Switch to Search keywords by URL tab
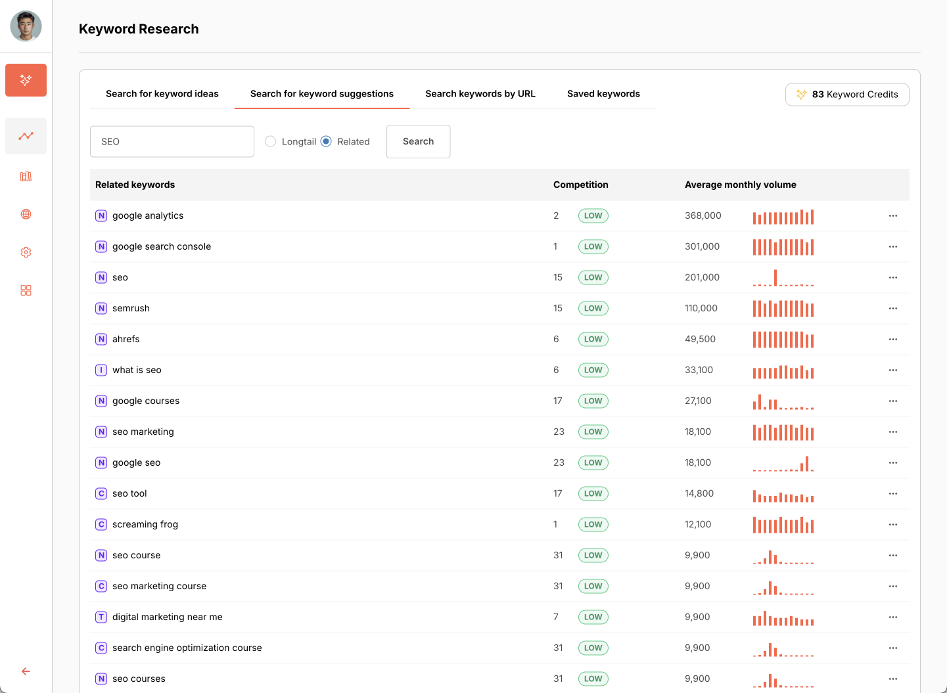947x693 pixels. pyautogui.click(x=480, y=94)
